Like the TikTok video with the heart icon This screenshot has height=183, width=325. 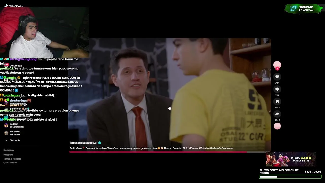[277, 77]
